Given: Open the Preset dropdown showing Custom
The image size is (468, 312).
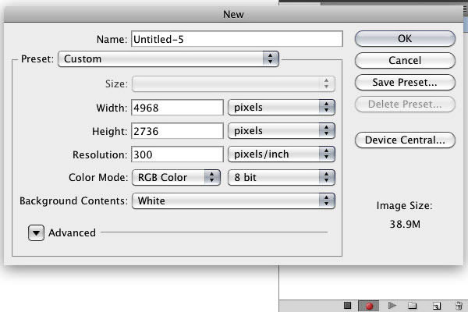Looking at the screenshot, I should click(x=168, y=58).
